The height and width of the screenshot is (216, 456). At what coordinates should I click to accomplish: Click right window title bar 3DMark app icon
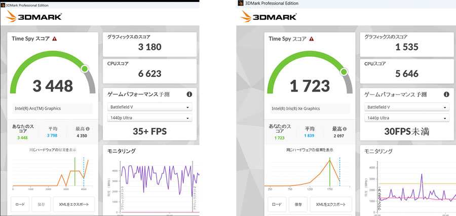[241, 3]
